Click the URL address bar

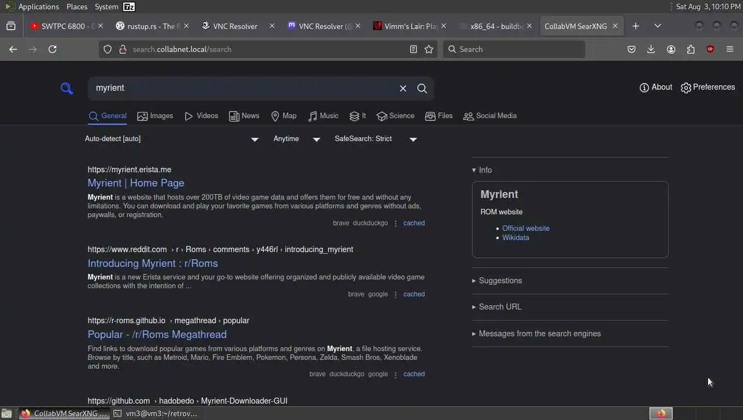click(x=268, y=49)
